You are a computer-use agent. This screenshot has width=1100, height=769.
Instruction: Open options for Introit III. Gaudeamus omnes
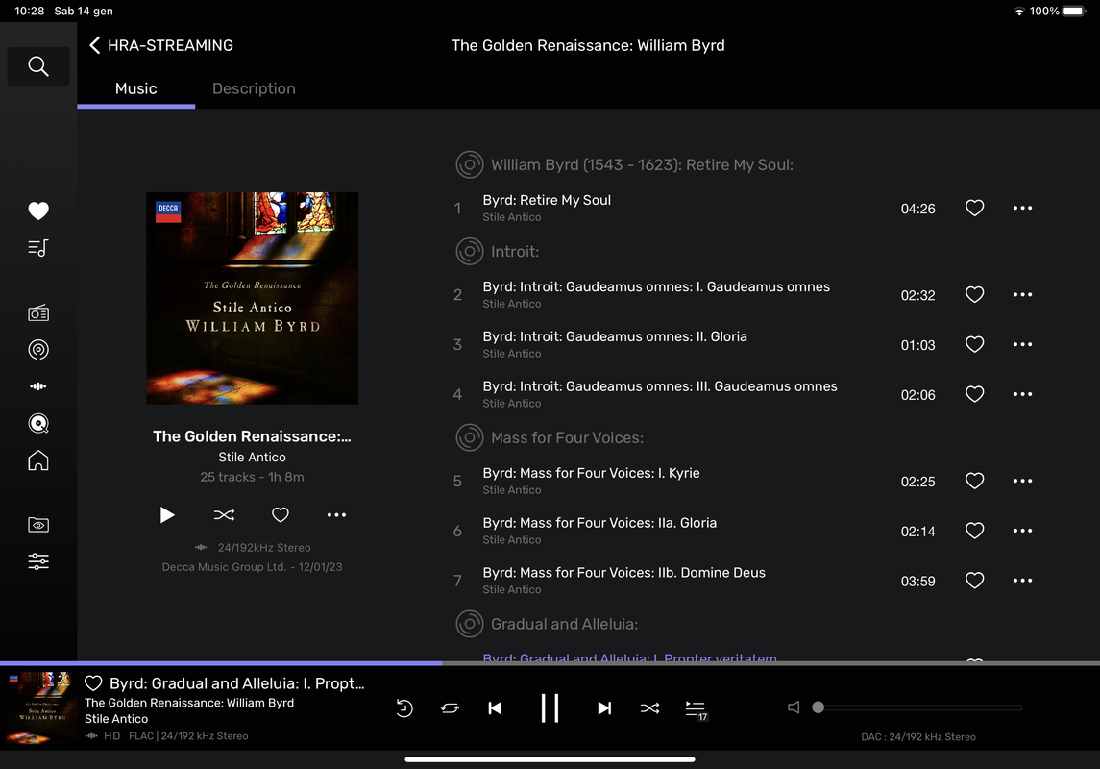[1022, 394]
